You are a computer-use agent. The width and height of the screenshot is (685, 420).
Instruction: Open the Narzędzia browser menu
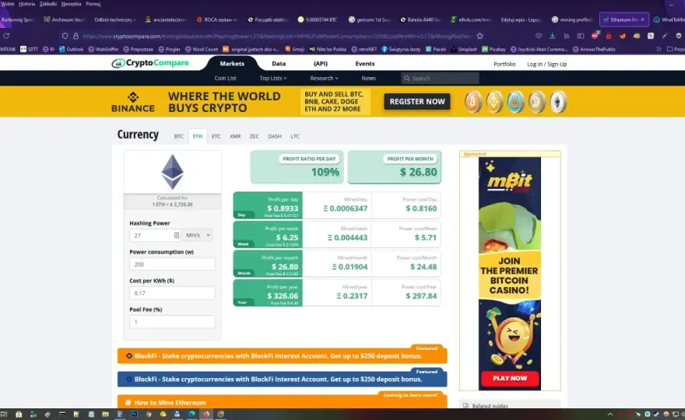(71, 4)
